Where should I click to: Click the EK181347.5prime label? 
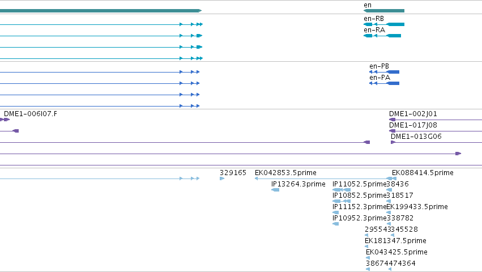[x=395, y=241]
